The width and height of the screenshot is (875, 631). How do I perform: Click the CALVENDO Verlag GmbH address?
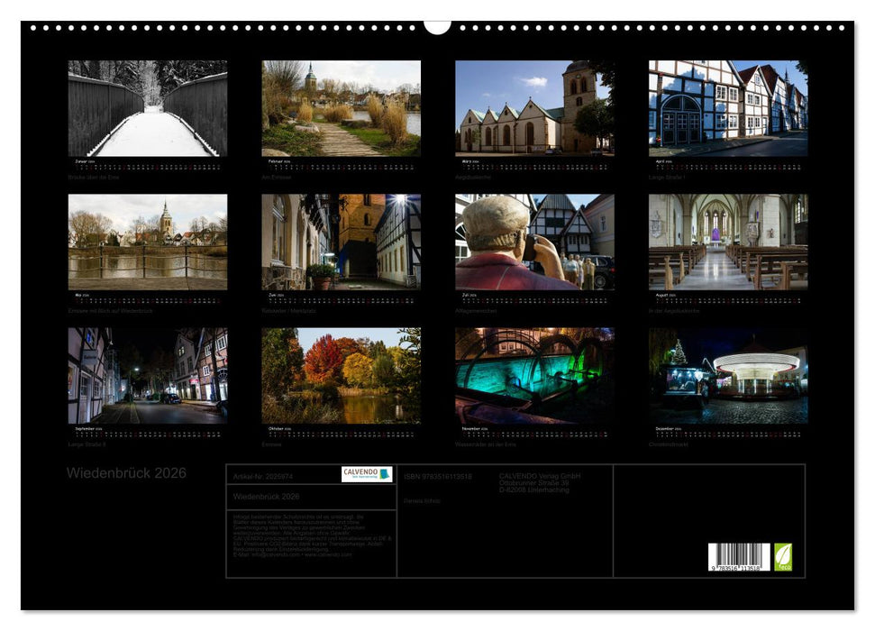[540, 482]
